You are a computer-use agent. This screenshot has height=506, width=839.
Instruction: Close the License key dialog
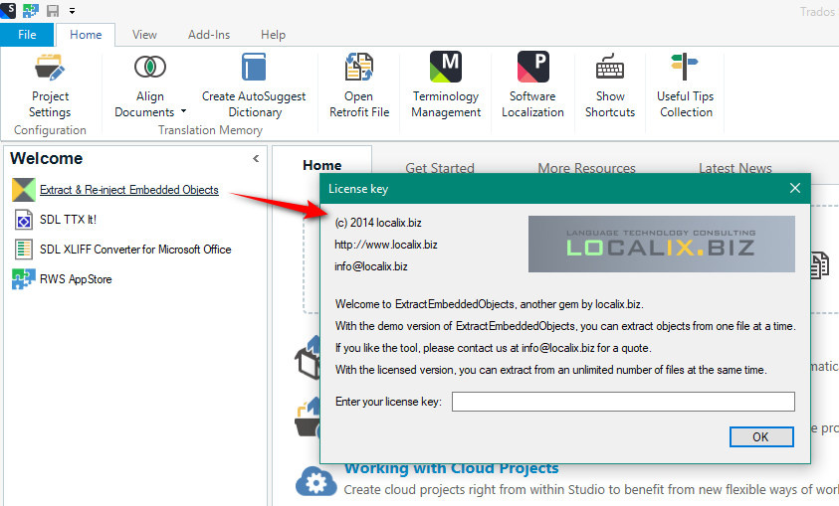pos(795,188)
